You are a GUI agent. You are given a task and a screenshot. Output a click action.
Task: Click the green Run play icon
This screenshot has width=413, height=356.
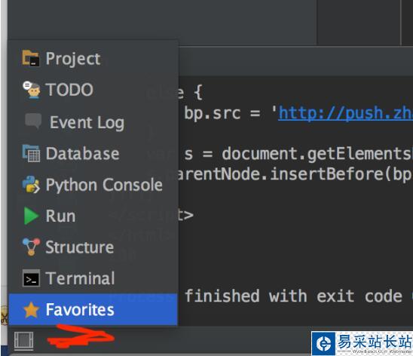(31, 216)
